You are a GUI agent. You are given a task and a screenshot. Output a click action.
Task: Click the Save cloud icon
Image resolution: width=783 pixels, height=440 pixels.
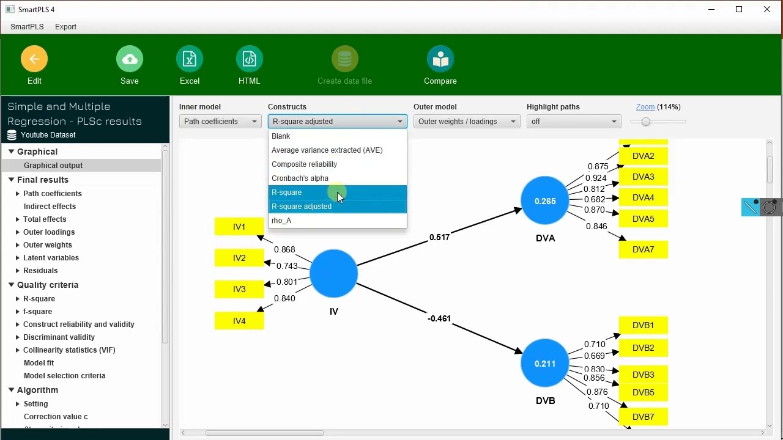click(x=130, y=59)
